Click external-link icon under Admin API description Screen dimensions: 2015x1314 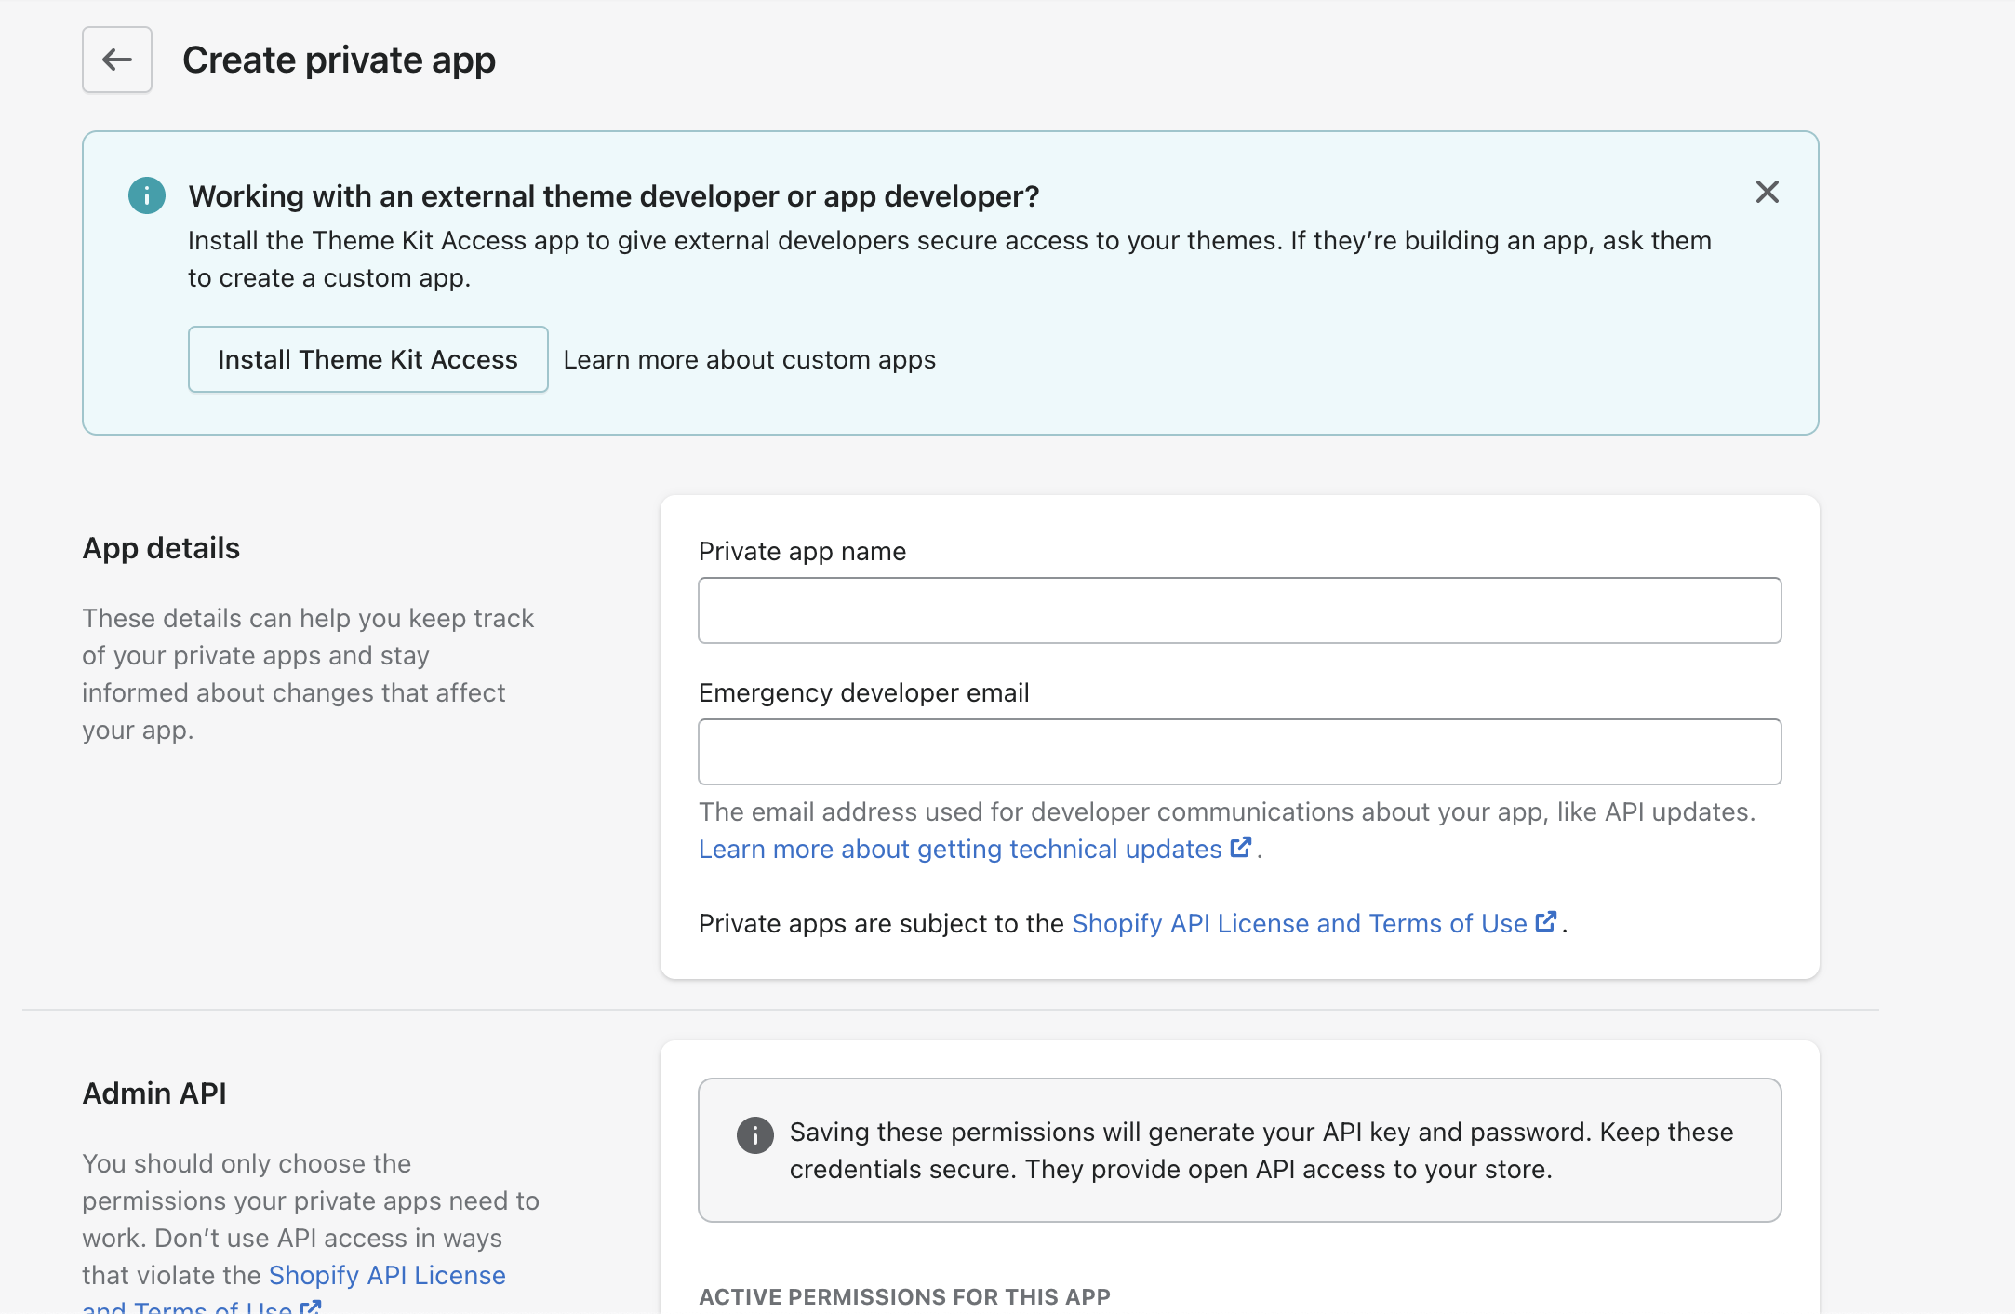(311, 1307)
